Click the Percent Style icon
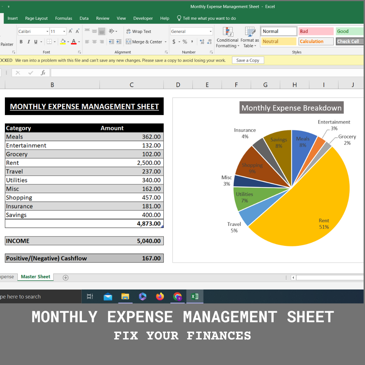 point(185,42)
